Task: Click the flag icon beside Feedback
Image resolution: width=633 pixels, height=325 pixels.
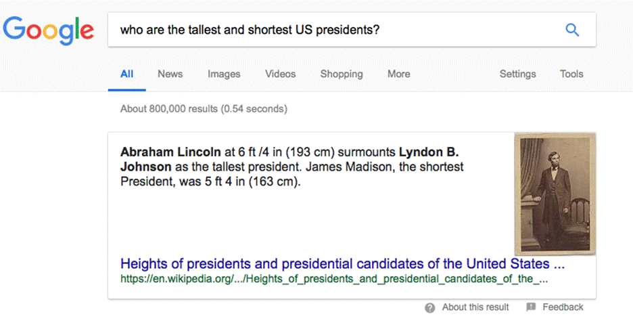Action: click(x=531, y=307)
